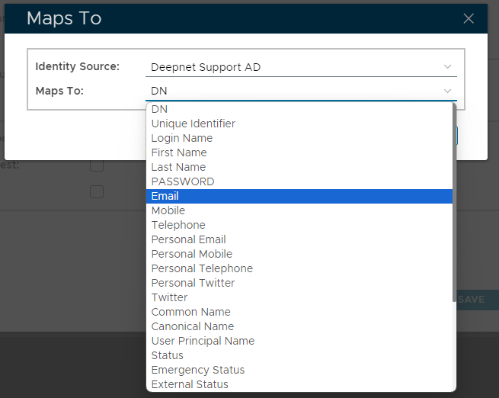Select Telephone mapping option
Screen dimensions: 499x398
[x=178, y=225]
